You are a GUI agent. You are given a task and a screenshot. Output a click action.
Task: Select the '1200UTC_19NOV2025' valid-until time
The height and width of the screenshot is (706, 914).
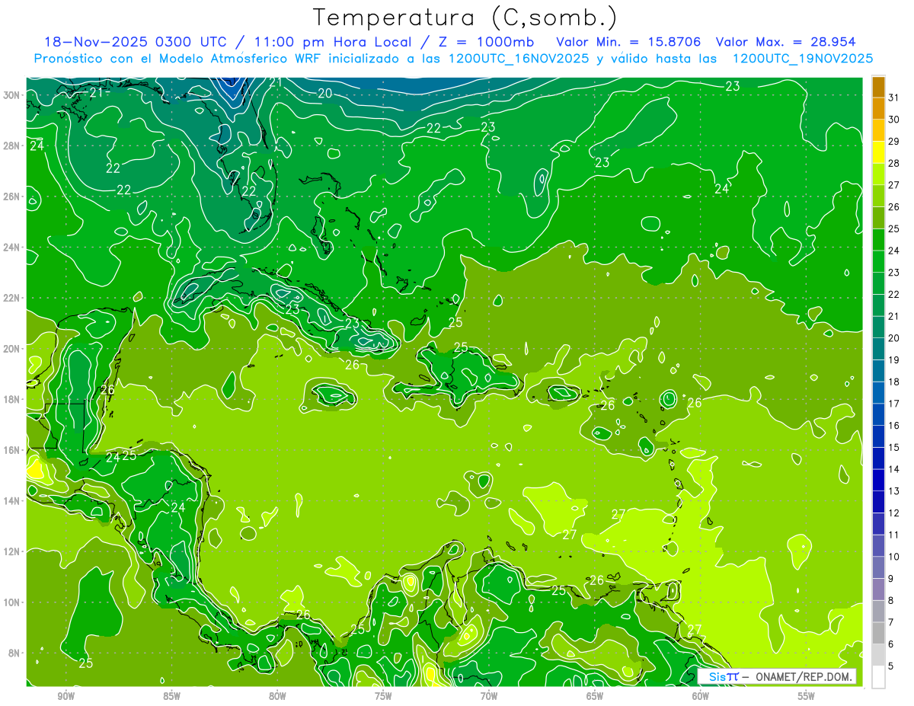(803, 59)
